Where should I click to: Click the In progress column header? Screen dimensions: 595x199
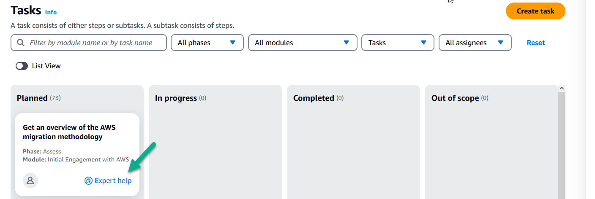[x=176, y=98]
